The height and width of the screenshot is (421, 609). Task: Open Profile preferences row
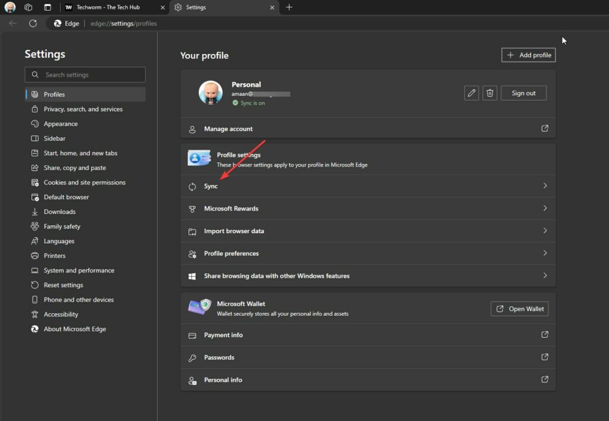[368, 253]
